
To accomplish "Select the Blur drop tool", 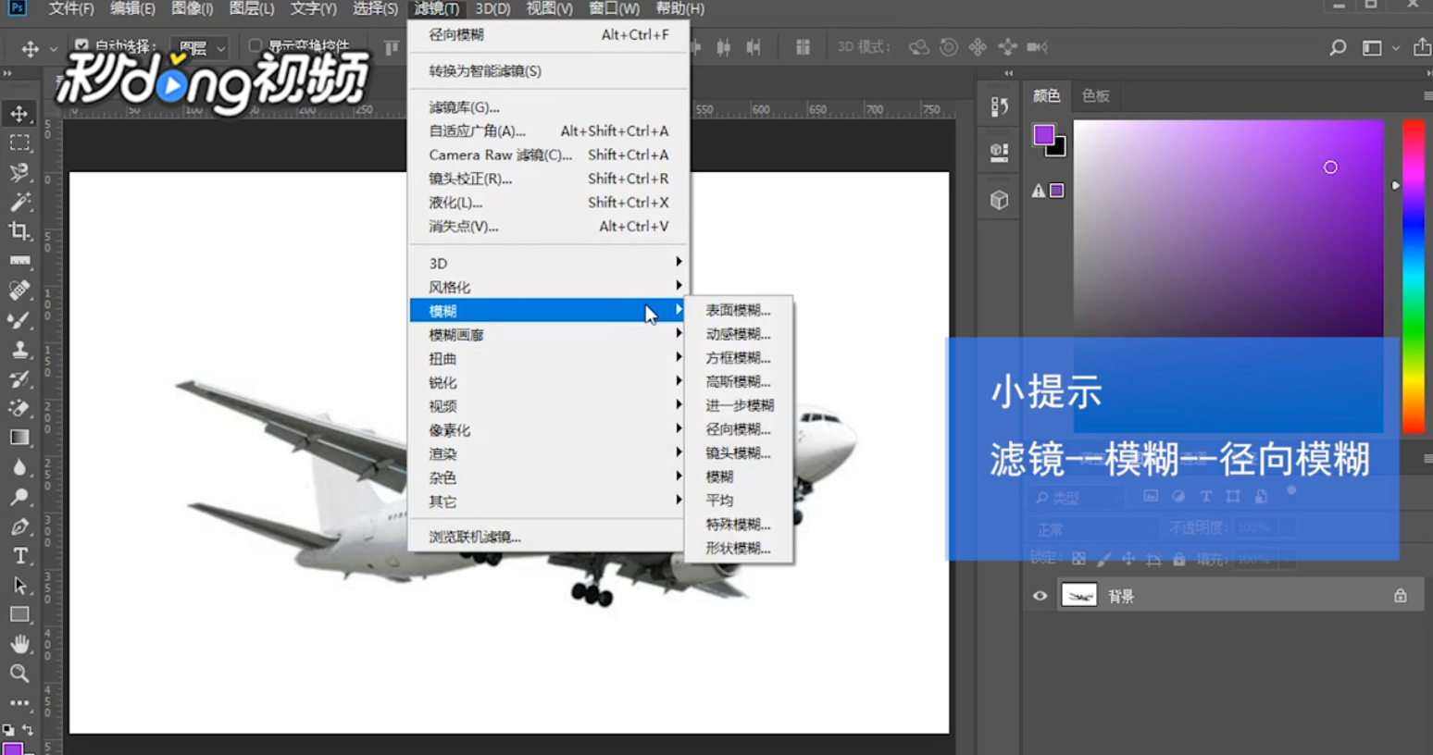I will click(19, 467).
